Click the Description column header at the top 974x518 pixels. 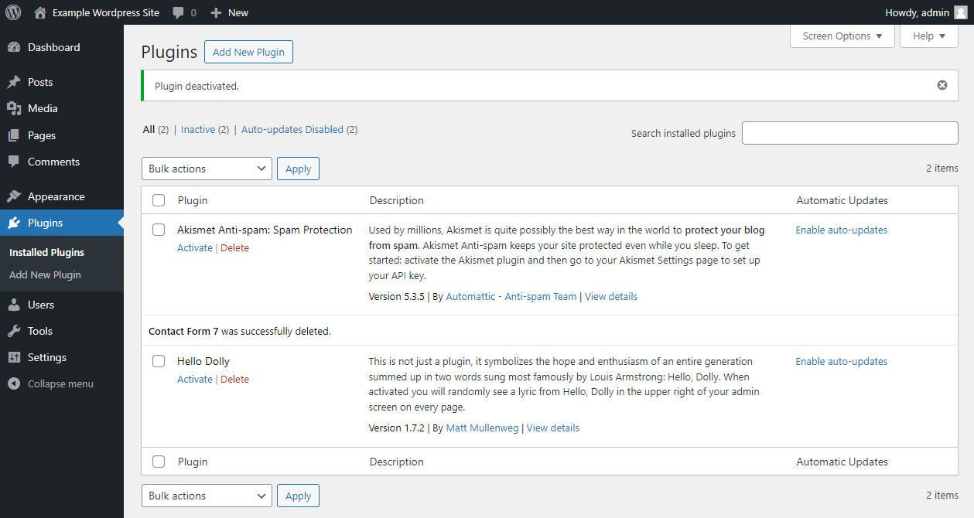click(x=397, y=200)
